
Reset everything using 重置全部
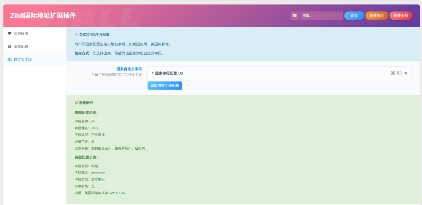(x=401, y=16)
